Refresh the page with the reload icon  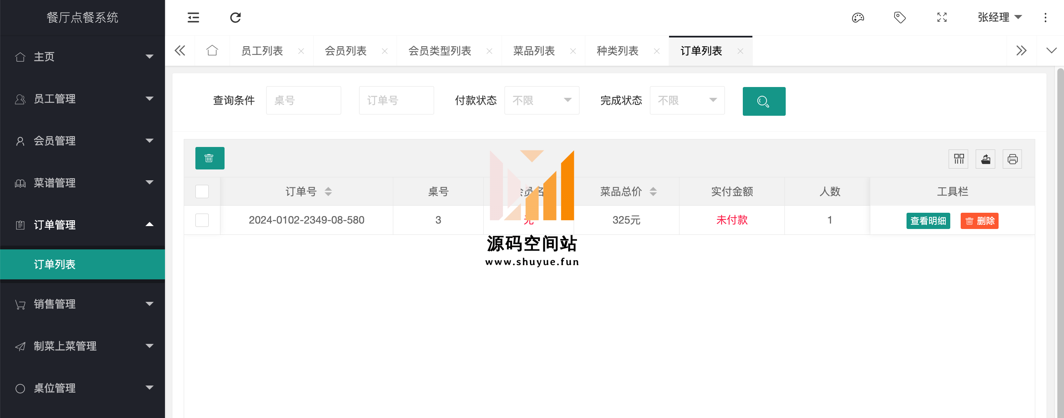235,17
